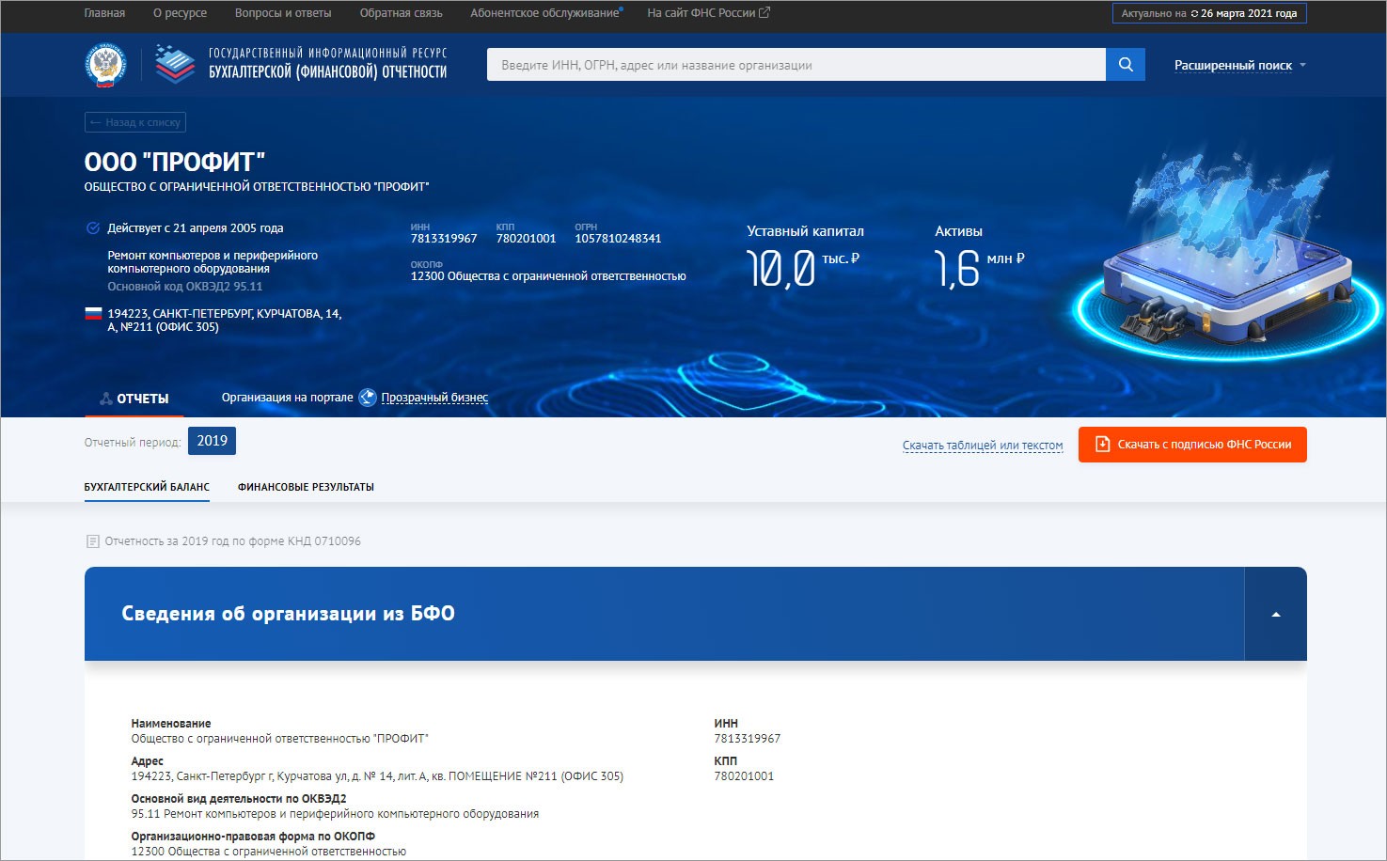This screenshot has height=861, width=1387.
Task: Click the resource title 'Бухгалтерской (финансовой) отчетности'
Action: point(327,72)
